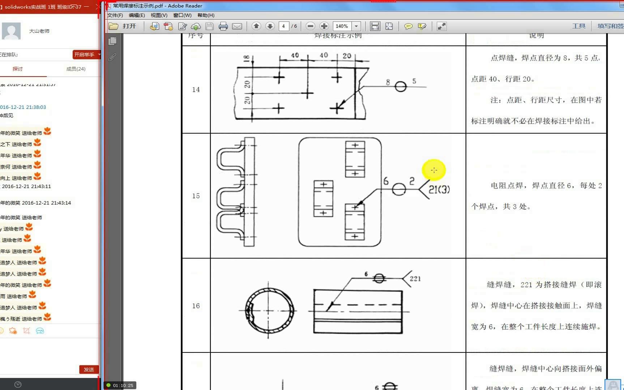This screenshot has width=624, height=390.
Task: Open the 文件(F) menu
Action: [115, 15]
